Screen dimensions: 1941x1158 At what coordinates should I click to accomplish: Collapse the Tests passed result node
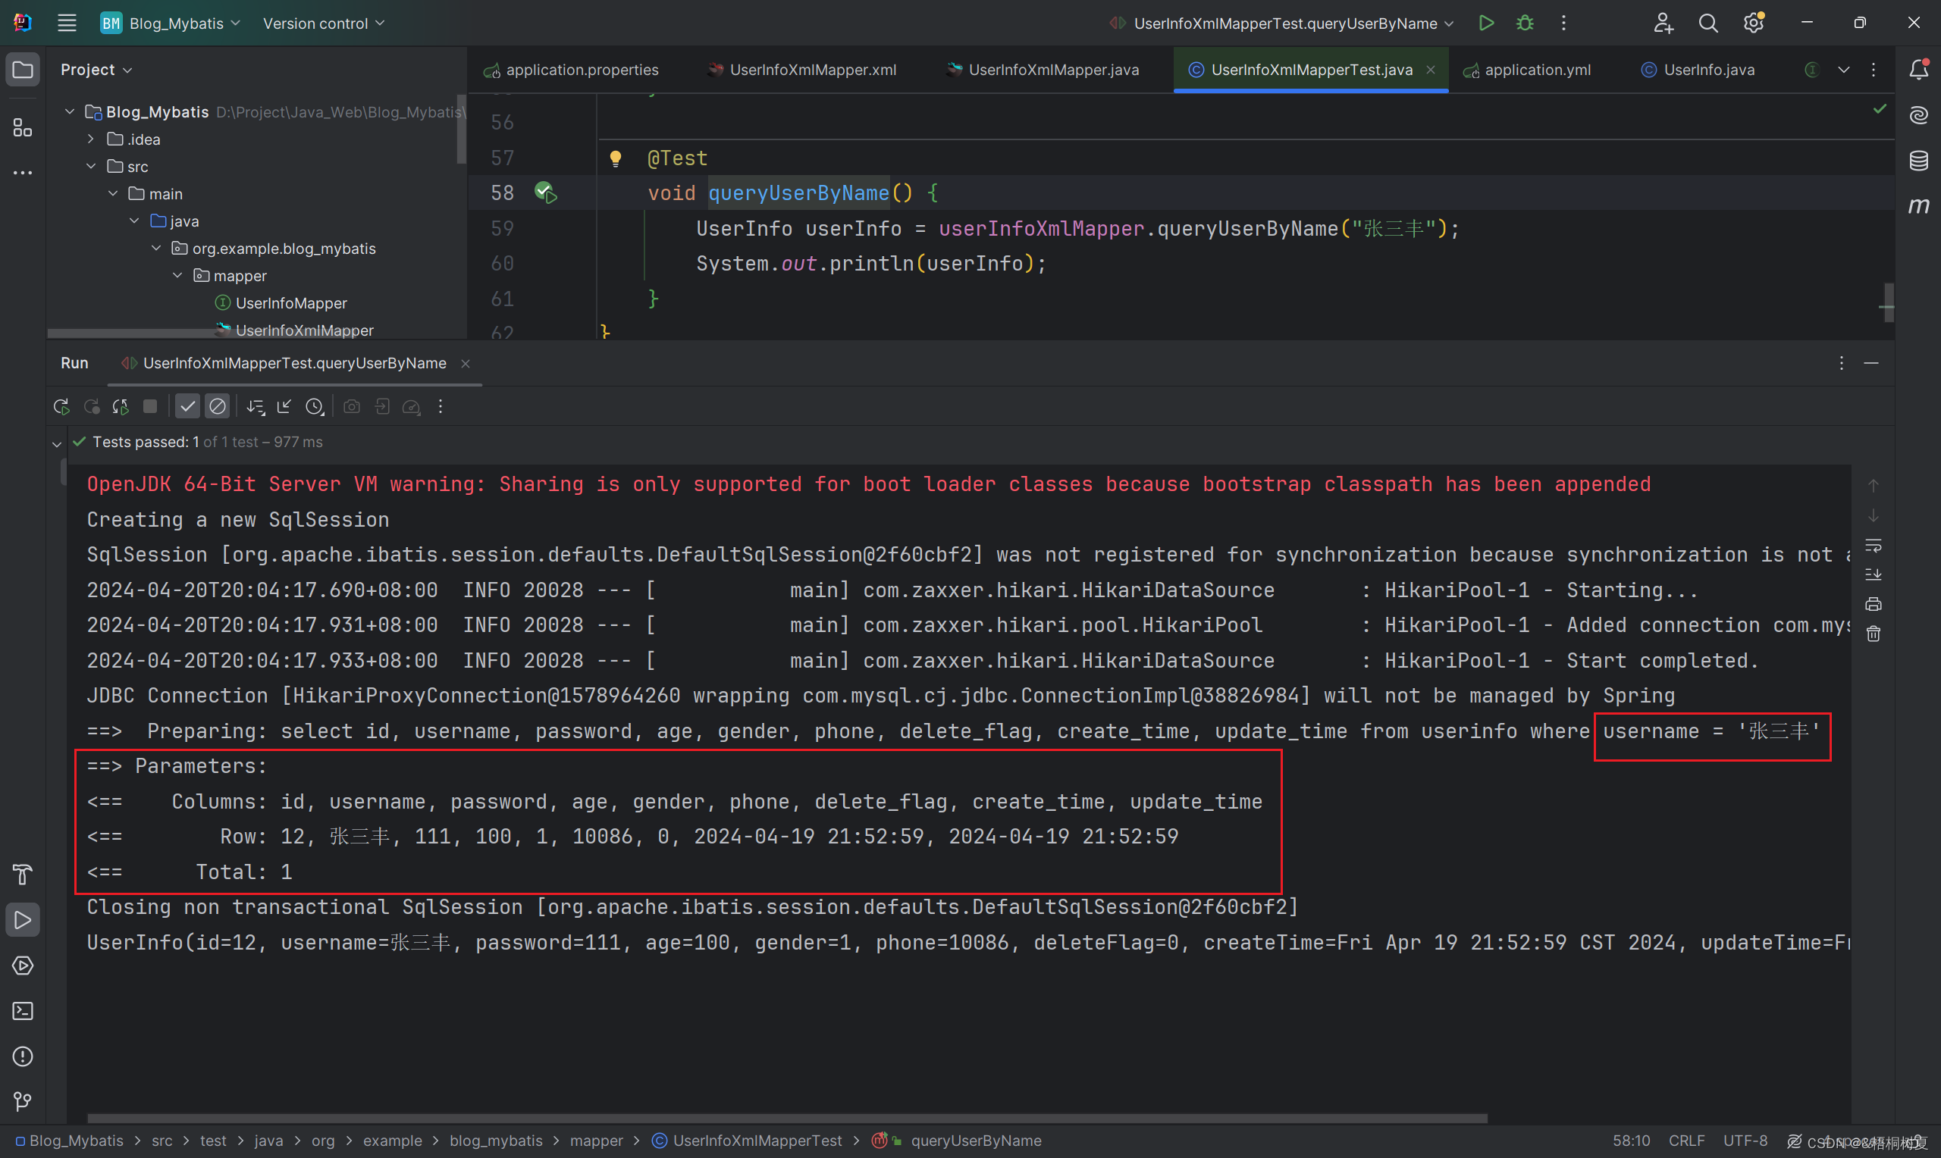point(56,443)
